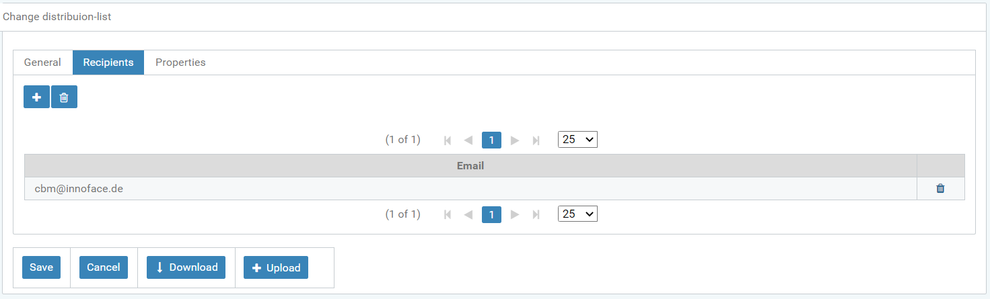Go to last page in bottom paginator
The width and height of the screenshot is (990, 299).
point(536,215)
